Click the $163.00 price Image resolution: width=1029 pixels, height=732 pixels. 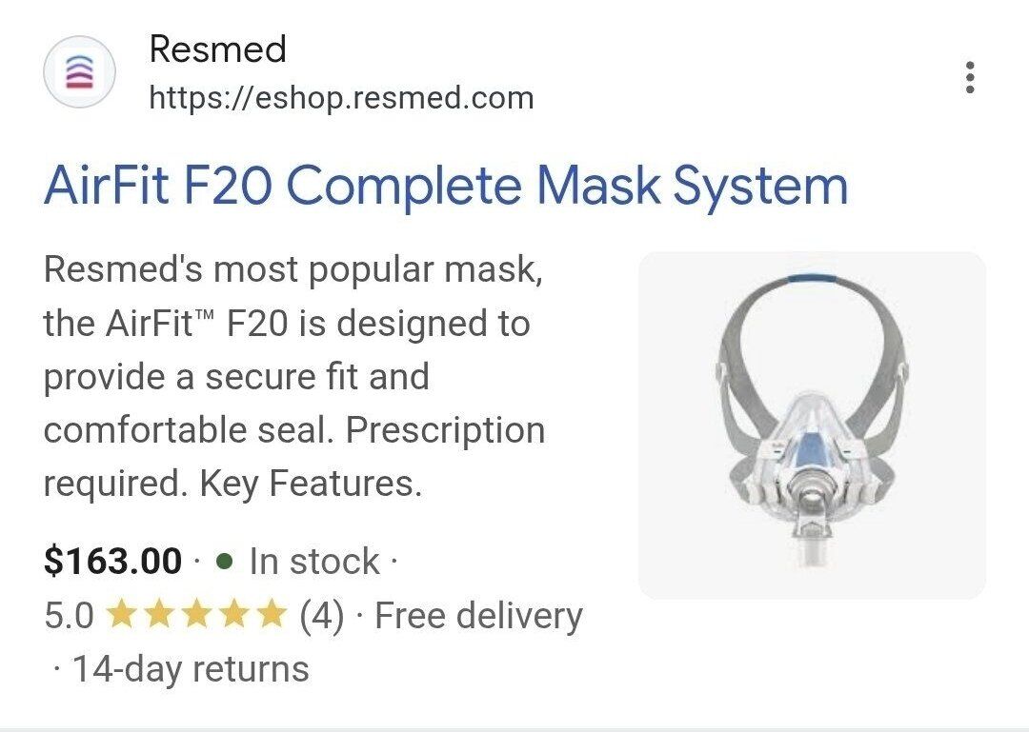(x=112, y=562)
